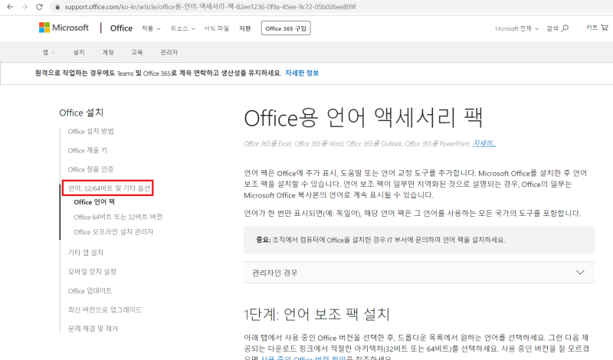The width and height of the screenshot is (613, 360).
Task: Open 모바일 장치 설정 sidebar item
Action: (92, 271)
